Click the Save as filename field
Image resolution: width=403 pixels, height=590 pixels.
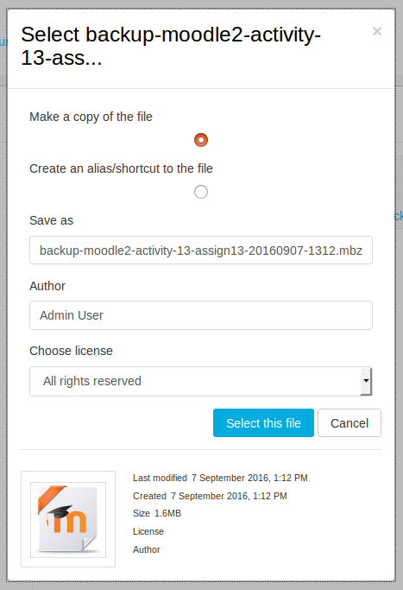[201, 251]
